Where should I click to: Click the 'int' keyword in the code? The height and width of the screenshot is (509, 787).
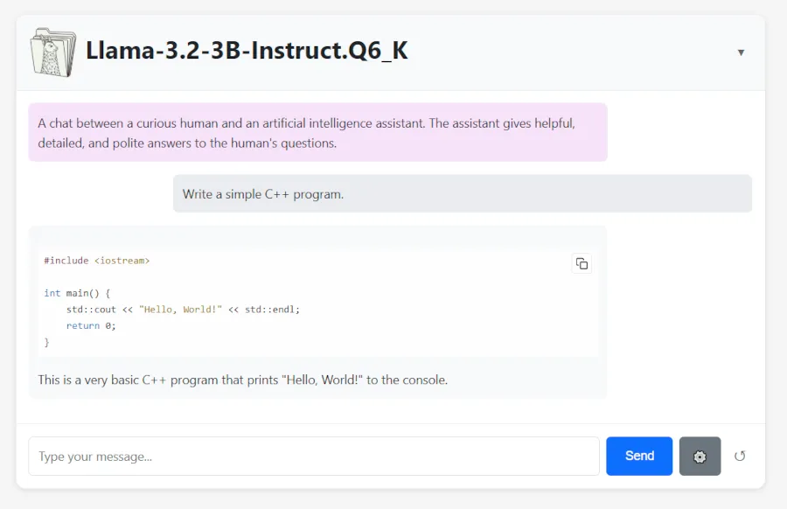pyautogui.click(x=52, y=293)
